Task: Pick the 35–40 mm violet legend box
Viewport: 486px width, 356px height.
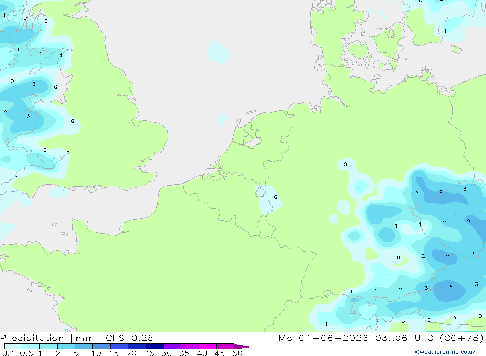Action: coord(190,346)
